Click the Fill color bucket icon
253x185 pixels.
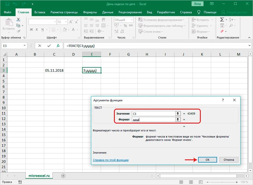[65, 30]
